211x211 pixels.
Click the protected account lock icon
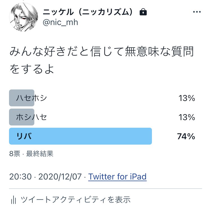pos(143,12)
